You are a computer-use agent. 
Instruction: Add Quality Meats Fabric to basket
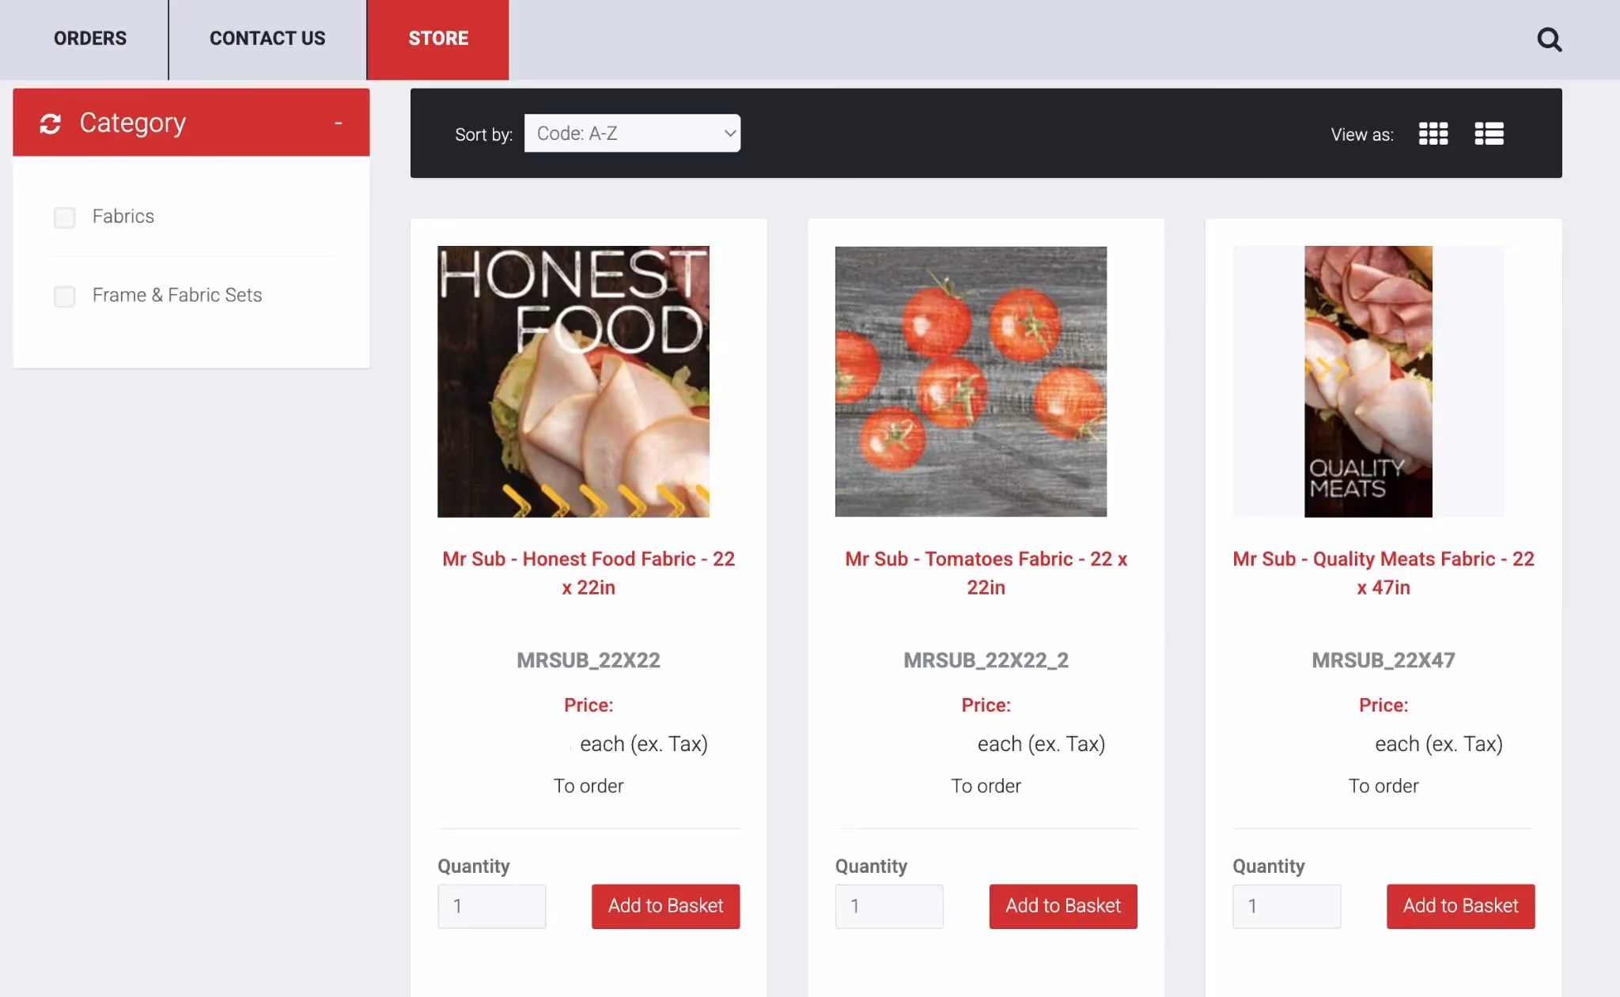click(x=1460, y=906)
